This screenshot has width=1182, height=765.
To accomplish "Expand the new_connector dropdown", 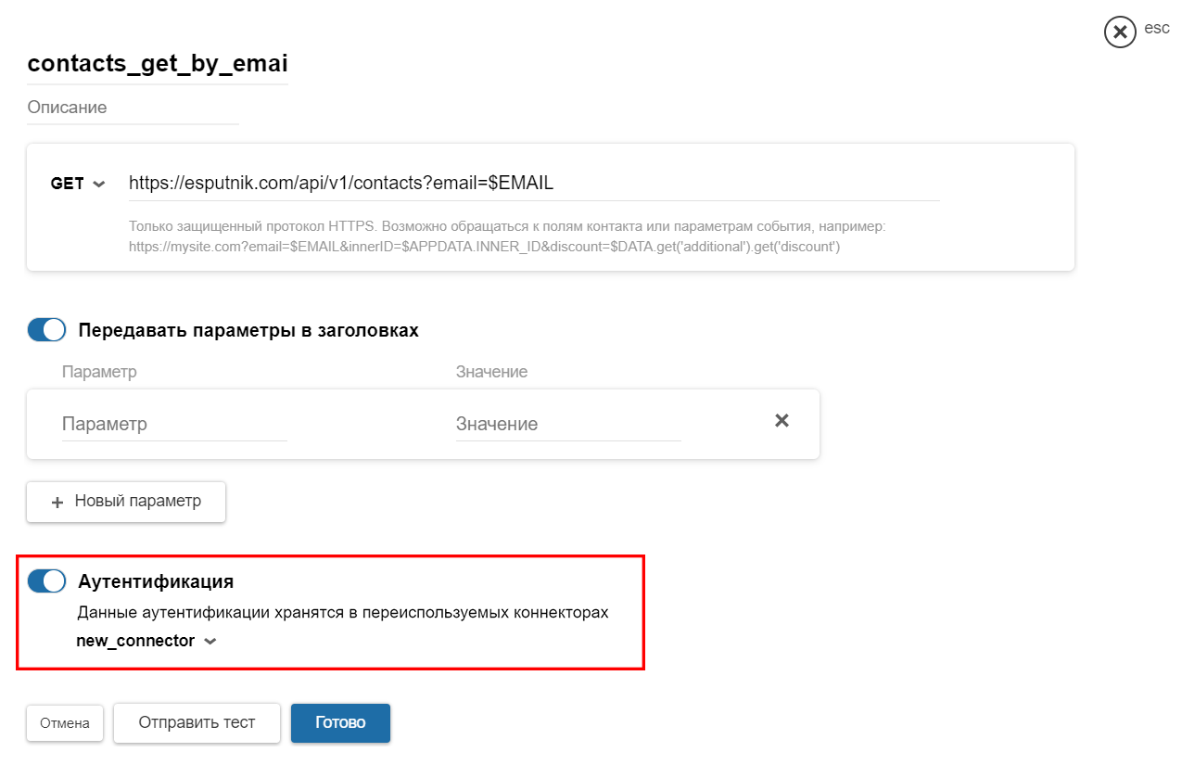I will (x=146, y=641).
